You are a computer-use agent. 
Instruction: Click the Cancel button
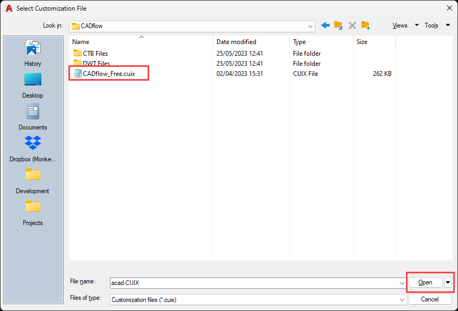pos(430,299)
